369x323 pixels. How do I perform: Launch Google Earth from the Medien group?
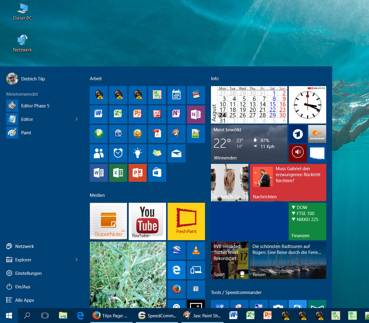coord(176,250)
